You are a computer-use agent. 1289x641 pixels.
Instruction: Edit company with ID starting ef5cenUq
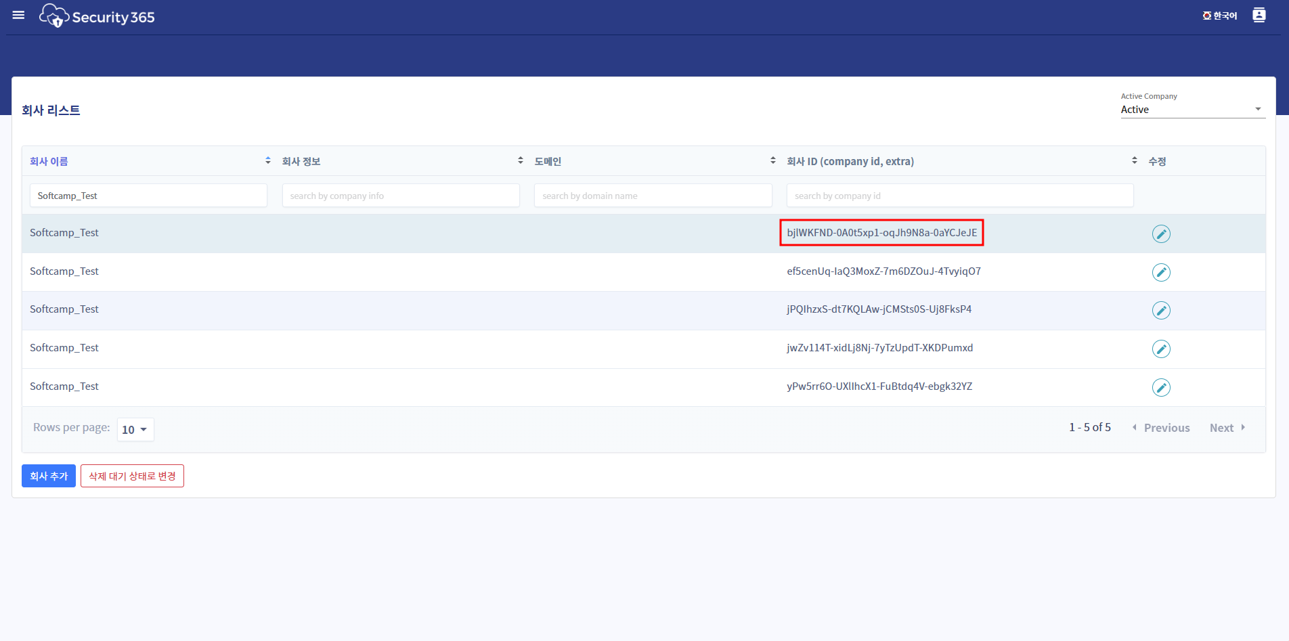[x=1160, y=272]
